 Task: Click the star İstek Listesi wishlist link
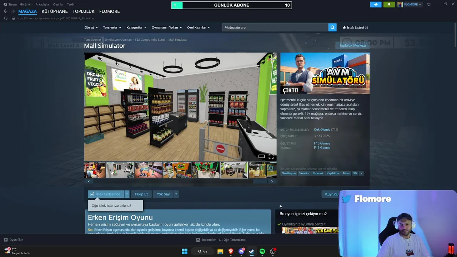tap(355, 27)
